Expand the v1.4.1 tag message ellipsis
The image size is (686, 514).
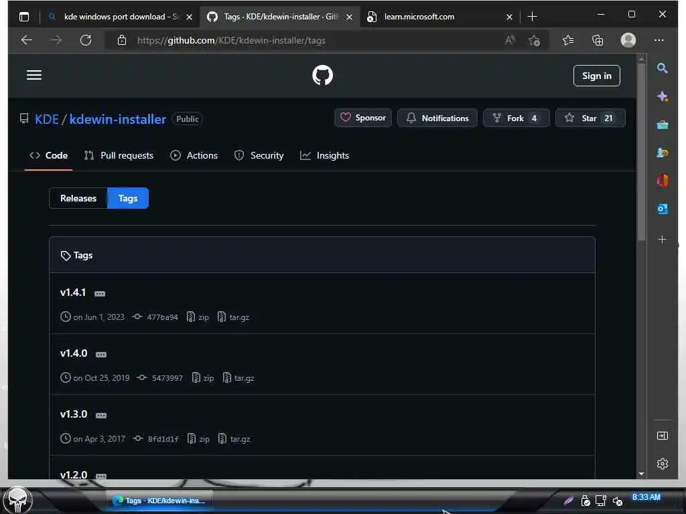pyautogui.click(x=100, y=294)
